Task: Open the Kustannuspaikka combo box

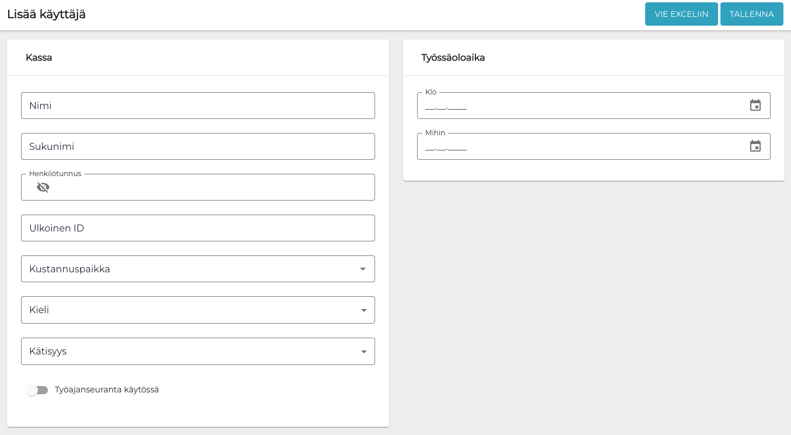Action: [187, 269]
